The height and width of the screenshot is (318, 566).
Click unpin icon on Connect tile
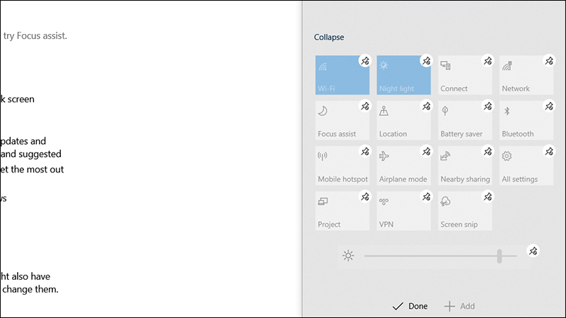(487, 61)
